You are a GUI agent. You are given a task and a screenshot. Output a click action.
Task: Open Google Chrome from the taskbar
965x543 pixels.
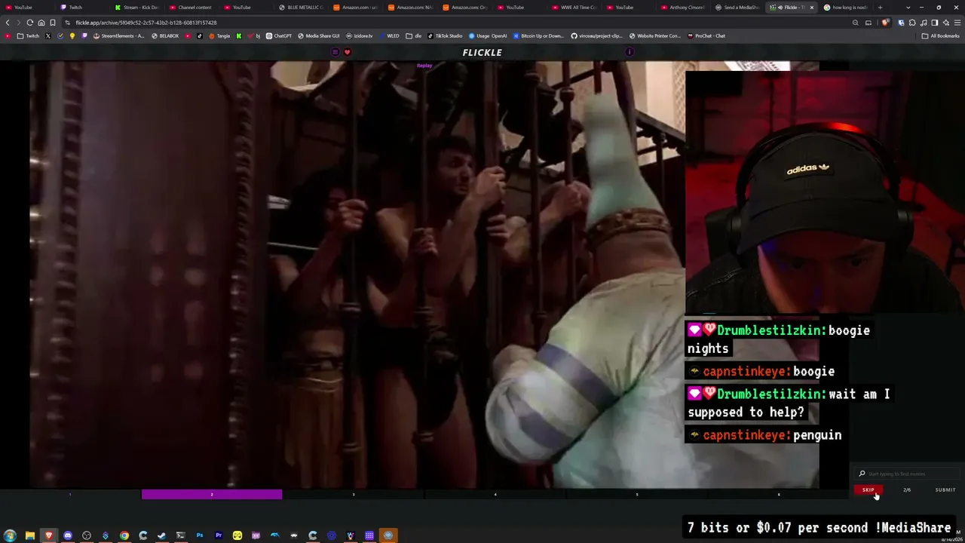click(x=124, y=535)
